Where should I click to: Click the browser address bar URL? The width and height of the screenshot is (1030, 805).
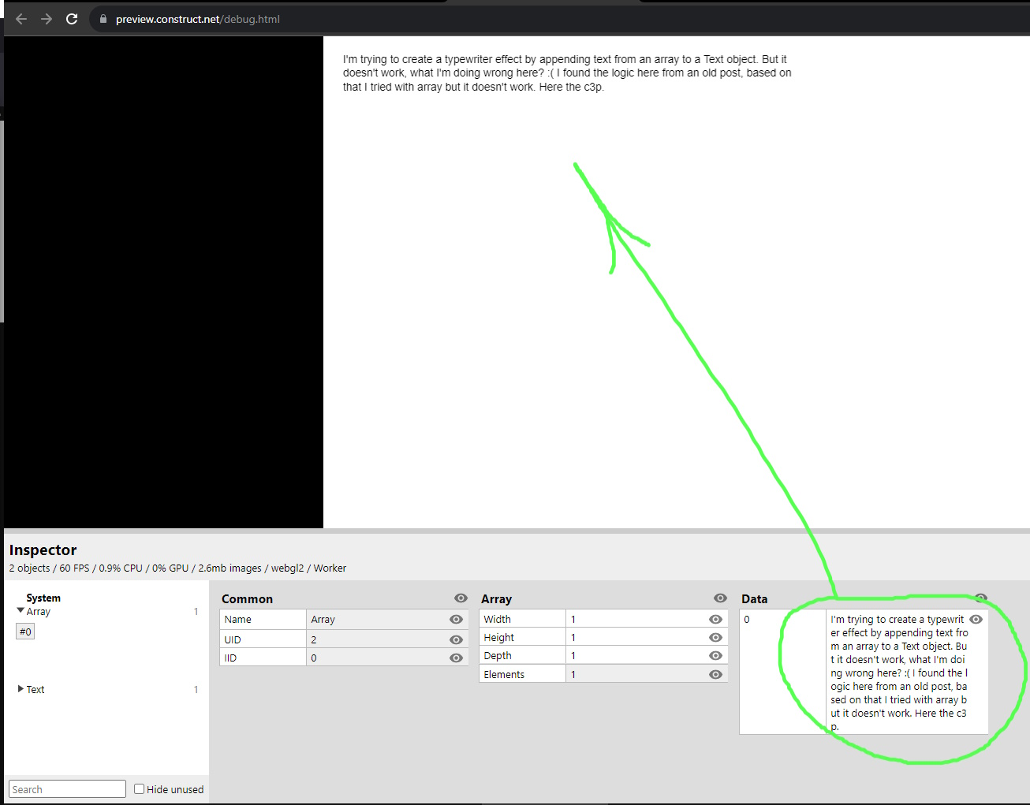point(197,19)
